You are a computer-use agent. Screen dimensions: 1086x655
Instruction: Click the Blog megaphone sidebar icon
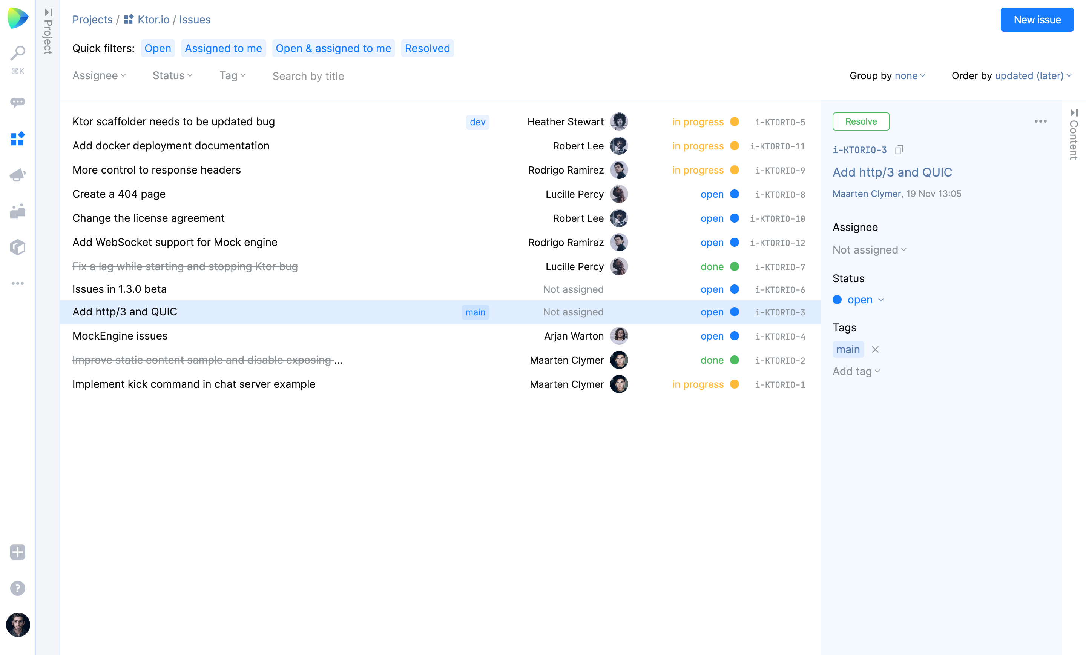[x=18, y=175]
